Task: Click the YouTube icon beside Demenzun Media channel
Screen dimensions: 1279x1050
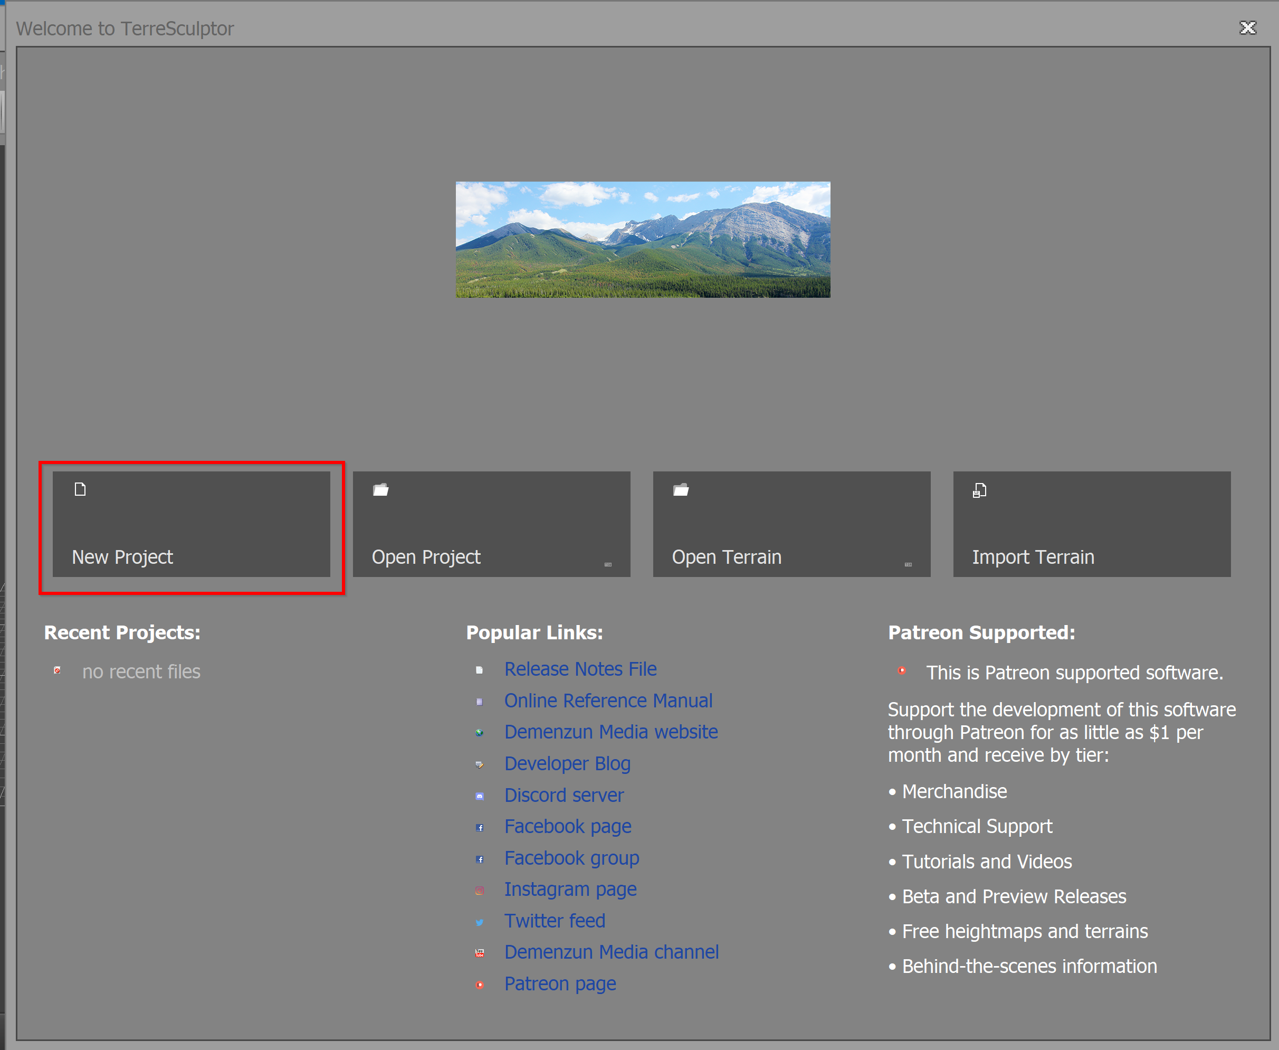Action: (479, 953)
